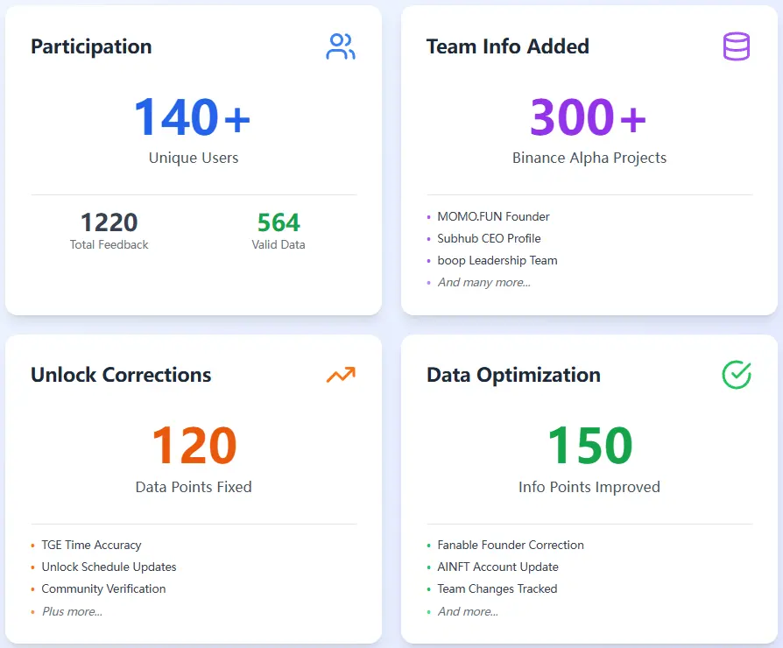Click the users icon in Participation card
The image size is (783, 648).
coord(340,46)
